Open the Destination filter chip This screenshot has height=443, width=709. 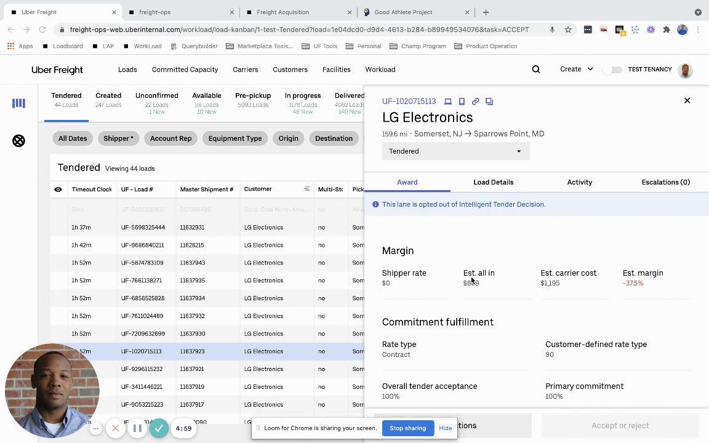334,138
